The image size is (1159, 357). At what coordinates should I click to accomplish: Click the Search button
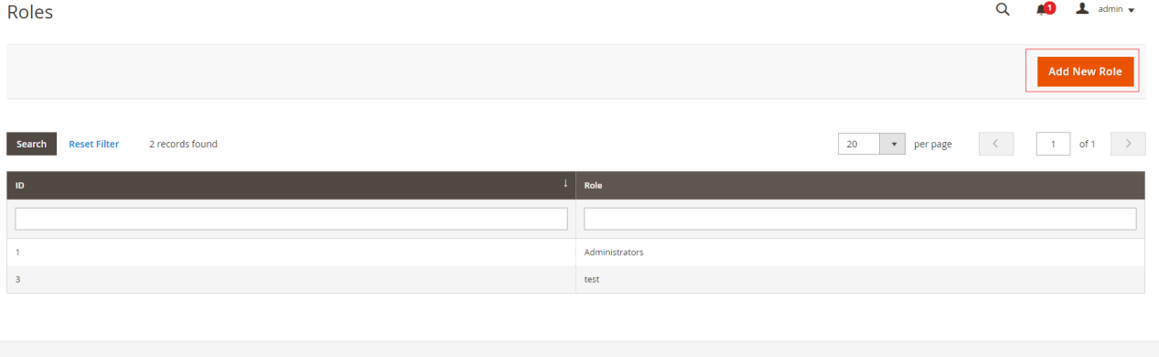pos(31,144)
